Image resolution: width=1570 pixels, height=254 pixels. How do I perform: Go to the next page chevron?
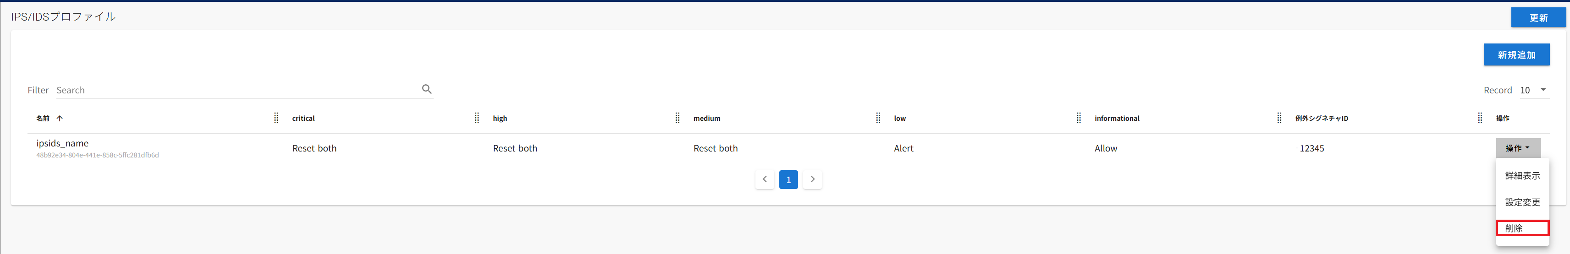click(812, 179)
